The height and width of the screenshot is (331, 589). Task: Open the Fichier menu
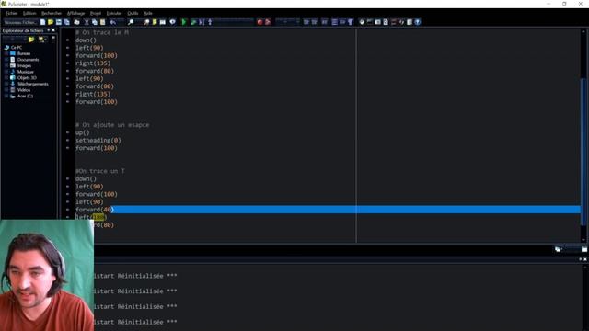tap(11, 13)
